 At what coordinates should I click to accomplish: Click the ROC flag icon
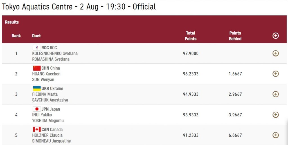coord(37,48)
